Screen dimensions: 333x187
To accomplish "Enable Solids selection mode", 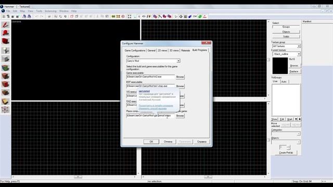I will coord(286,37).
